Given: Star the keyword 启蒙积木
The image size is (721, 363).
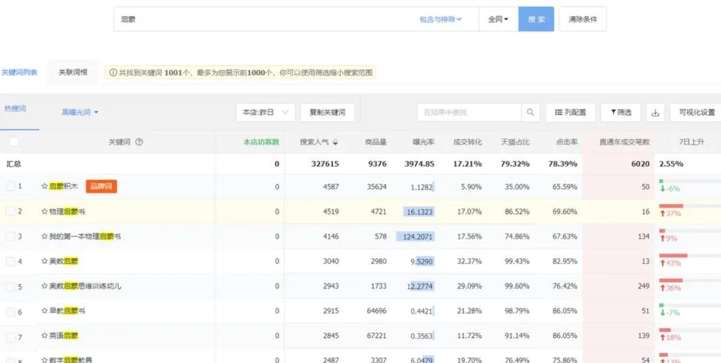Looking at the screenshot, I should [45, 187].
